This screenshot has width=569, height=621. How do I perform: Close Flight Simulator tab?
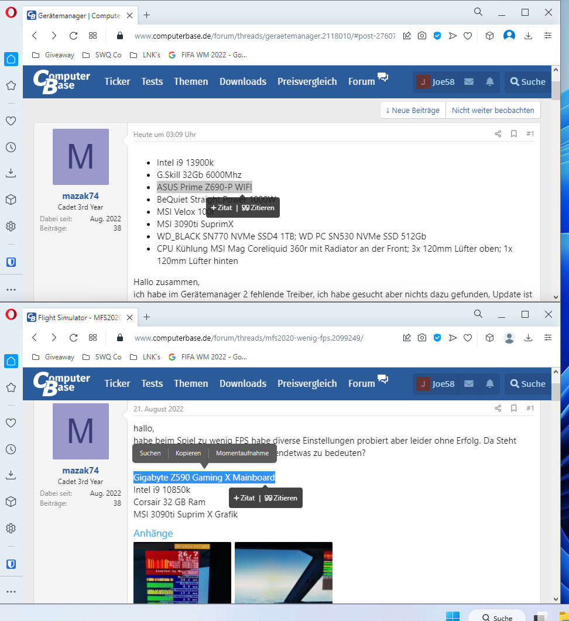pyautogui.click(x=129, y=318)
